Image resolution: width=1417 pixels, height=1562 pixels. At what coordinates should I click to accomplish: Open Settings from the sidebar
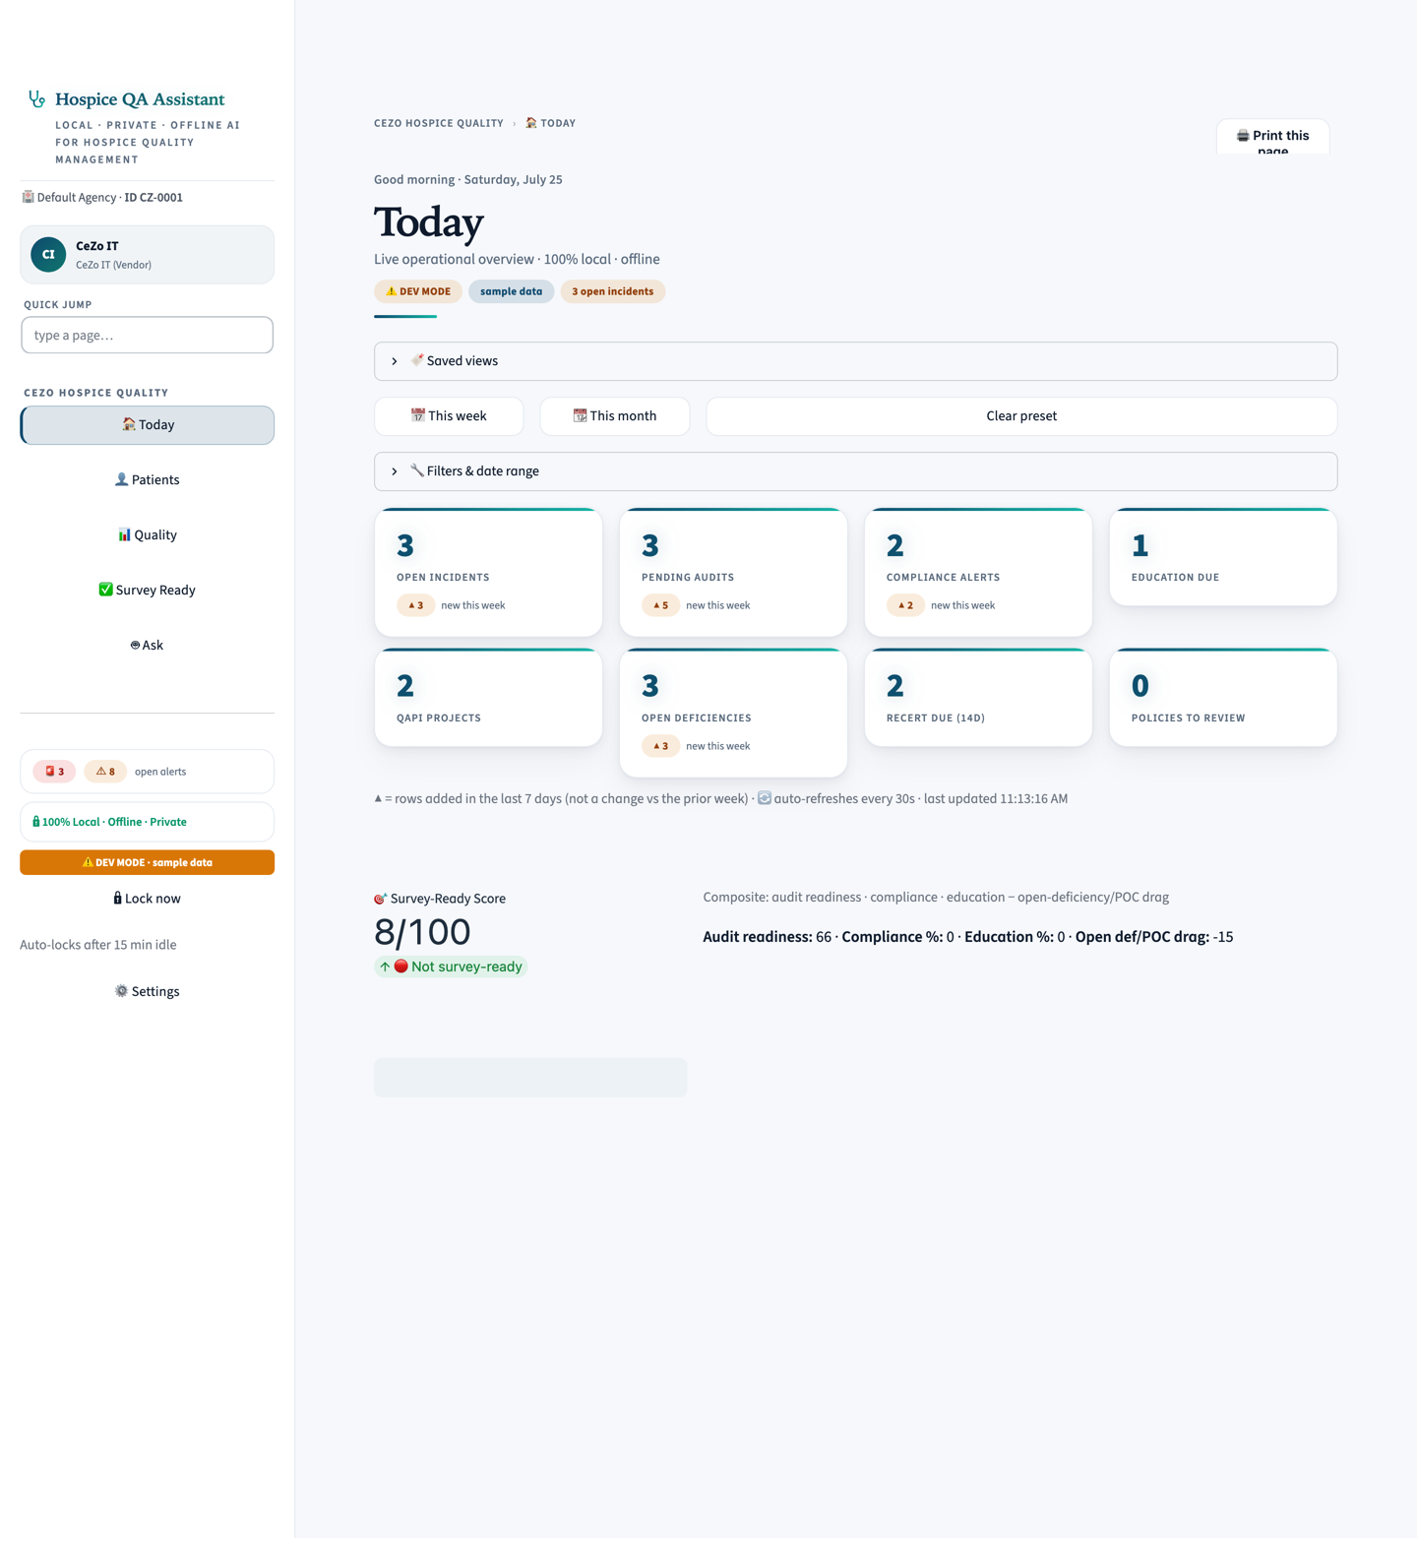pos(148,991)
